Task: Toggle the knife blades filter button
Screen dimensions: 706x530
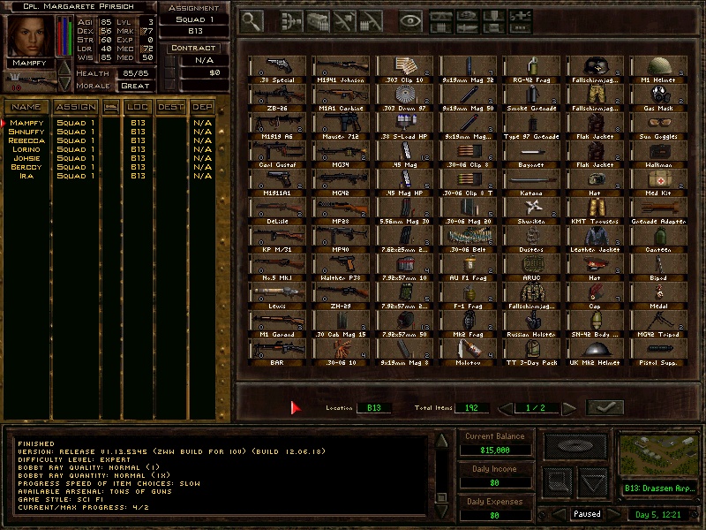Action: point(468,28)
